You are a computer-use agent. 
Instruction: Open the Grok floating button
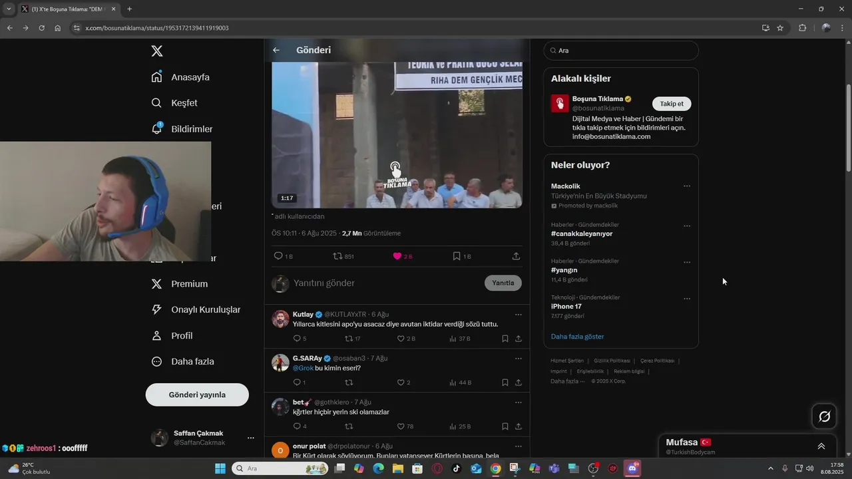[824, 416]
